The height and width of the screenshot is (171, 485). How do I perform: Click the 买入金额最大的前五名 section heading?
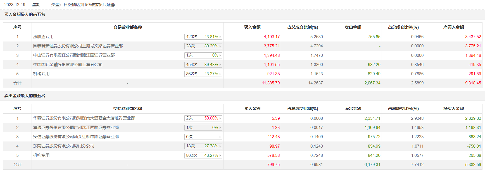25,14
